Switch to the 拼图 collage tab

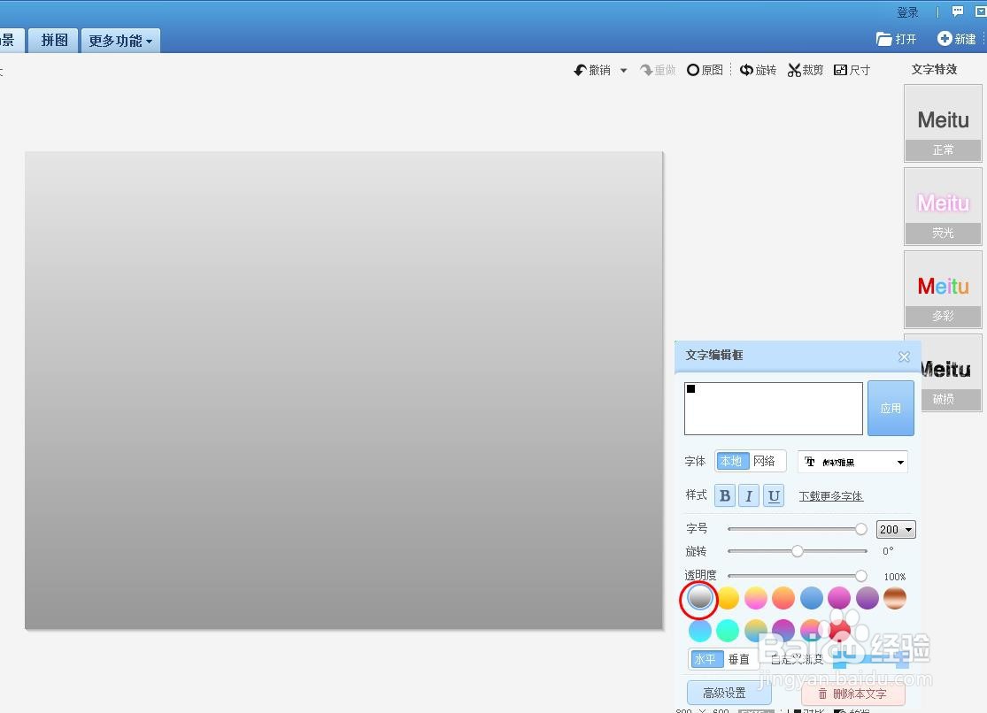click(54, 41)
